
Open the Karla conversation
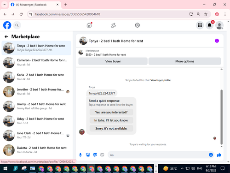36,77
